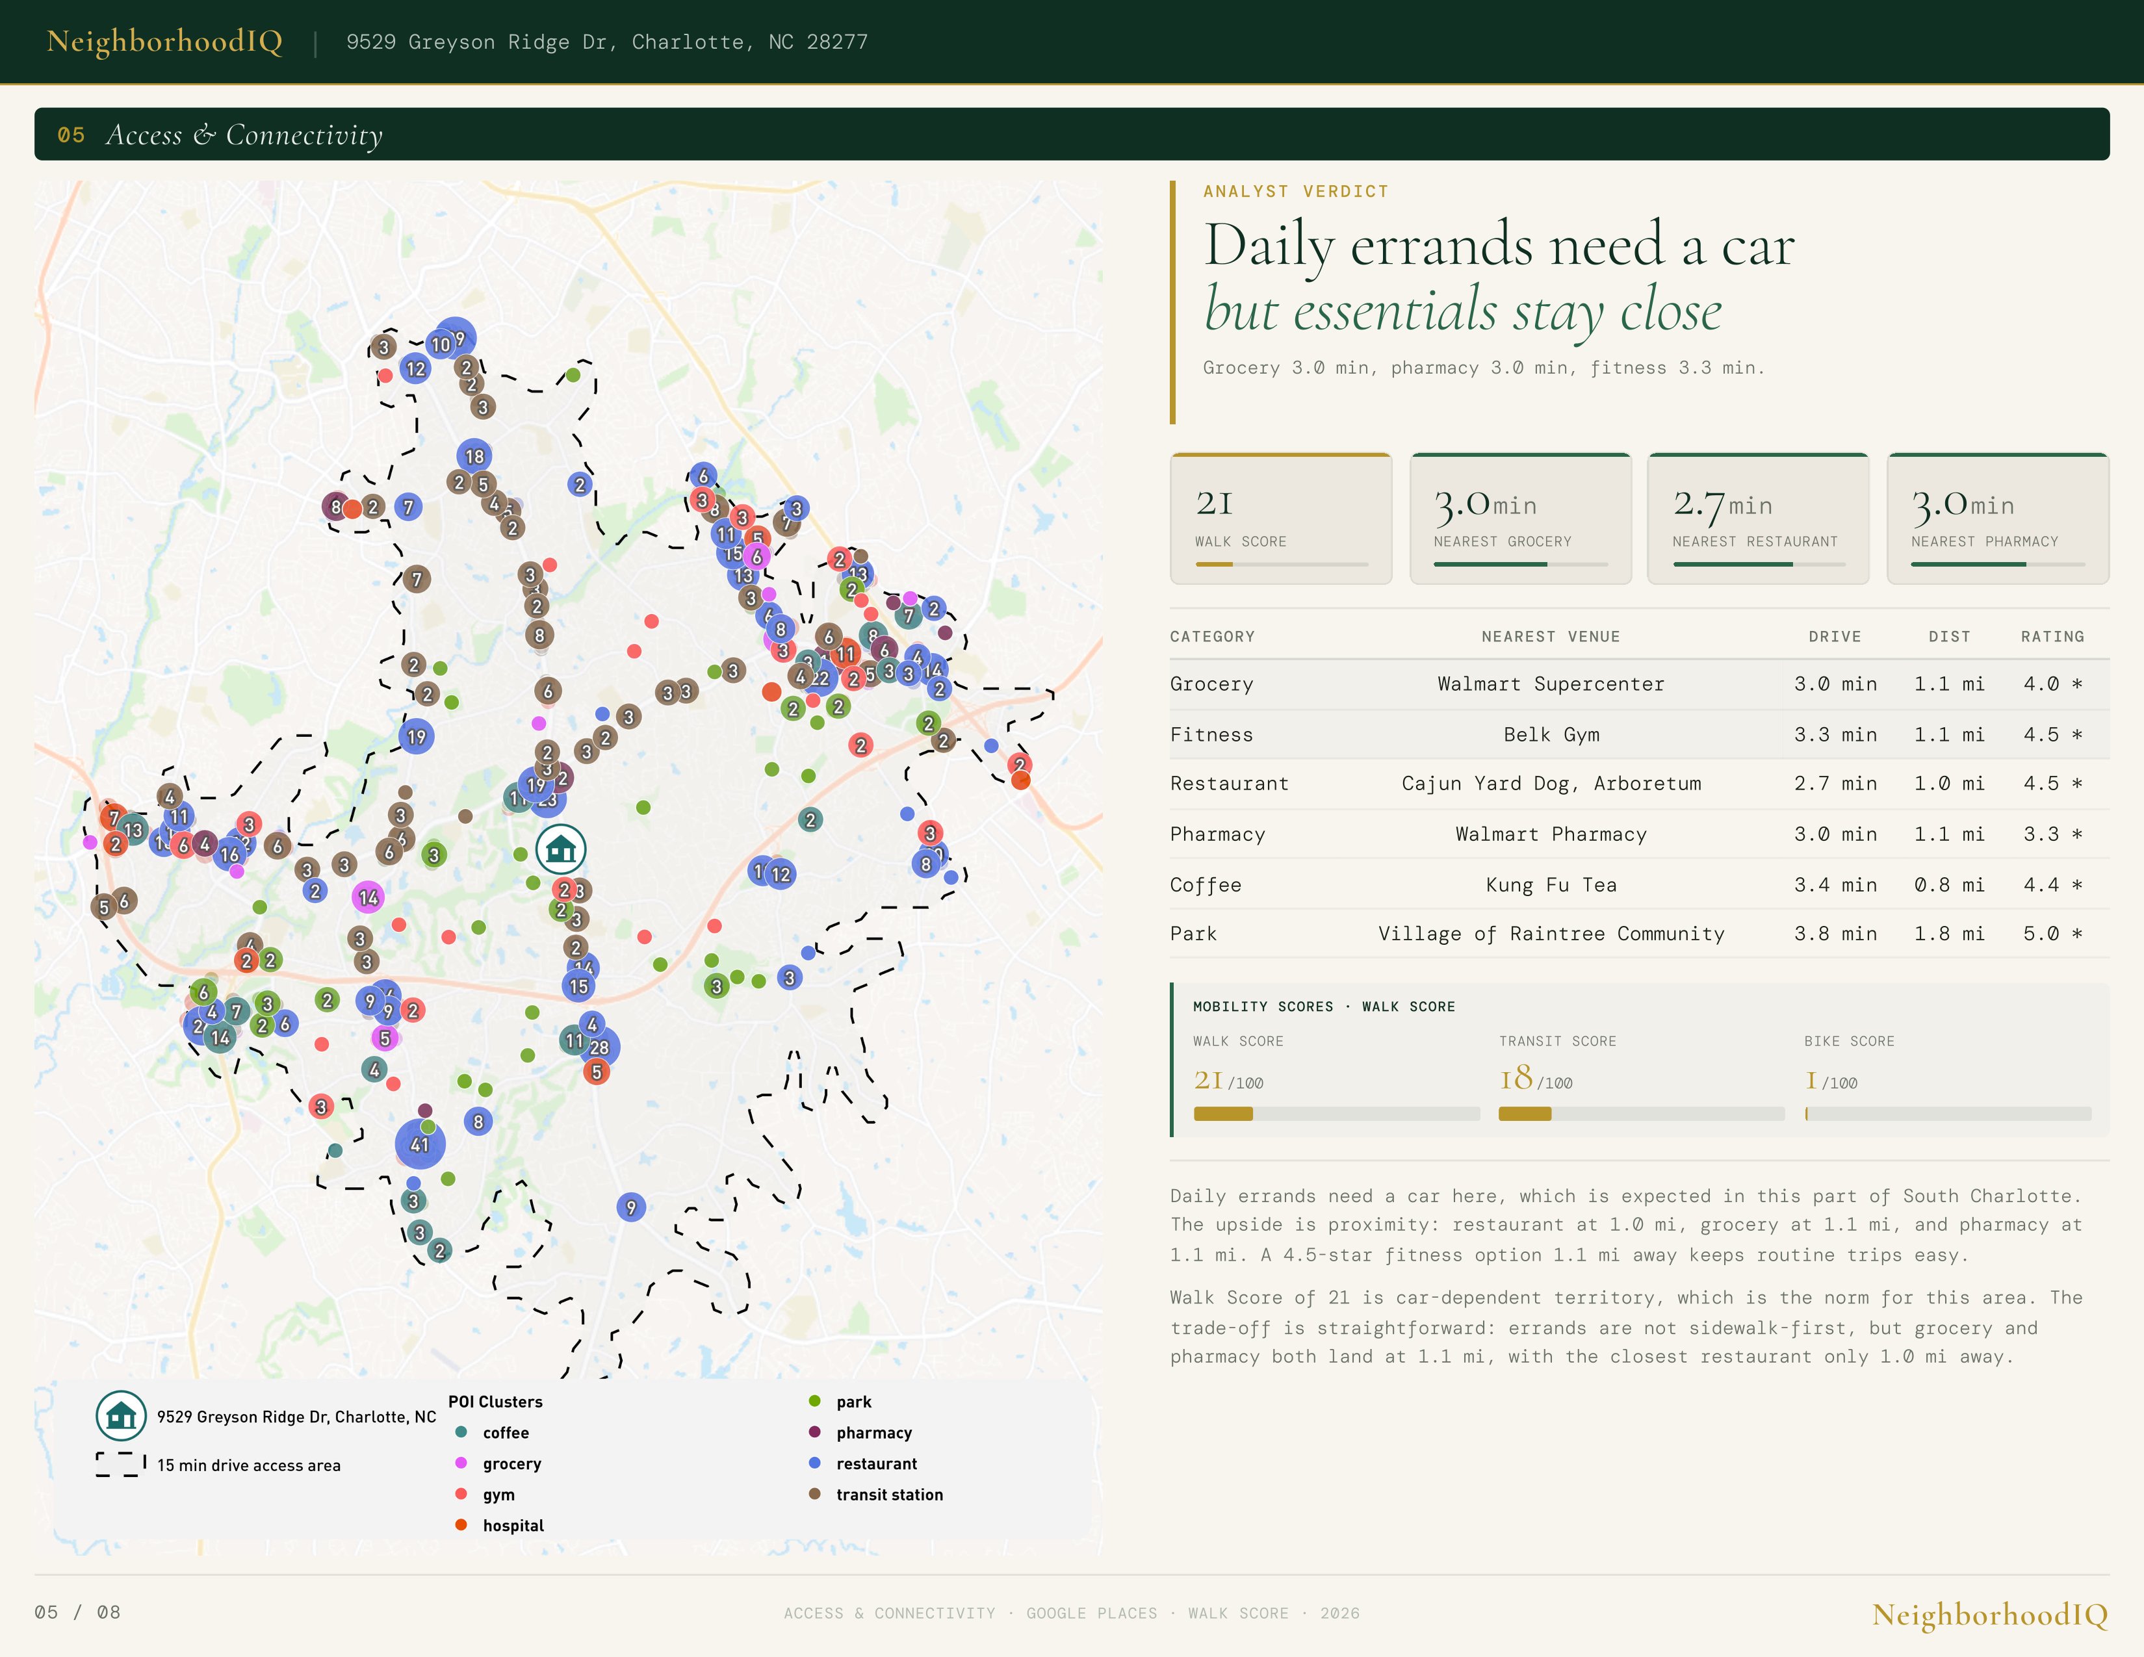This screenshot has height=1657, width=2144.
Task: Click the home marker on the map
Action: 561,849
